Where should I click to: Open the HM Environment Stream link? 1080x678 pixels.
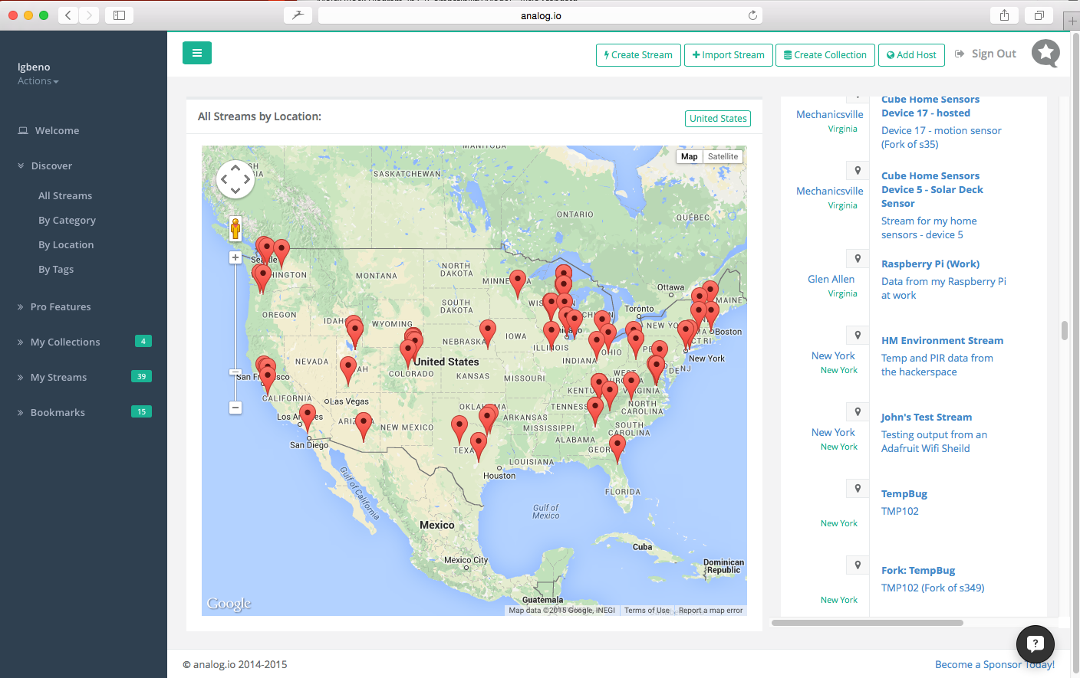click(942, 340)
